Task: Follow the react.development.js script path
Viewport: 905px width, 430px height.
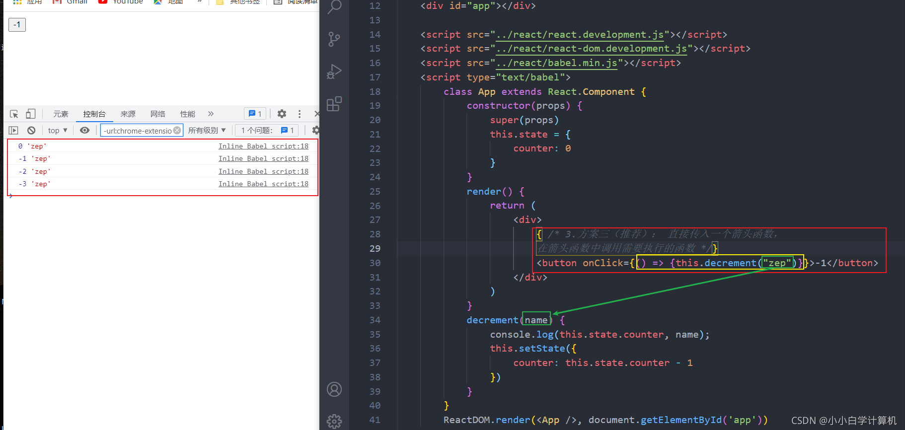Action: coord(580,35)
